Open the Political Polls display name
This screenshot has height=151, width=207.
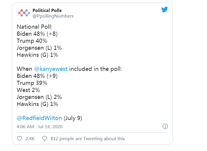(47, 11)
